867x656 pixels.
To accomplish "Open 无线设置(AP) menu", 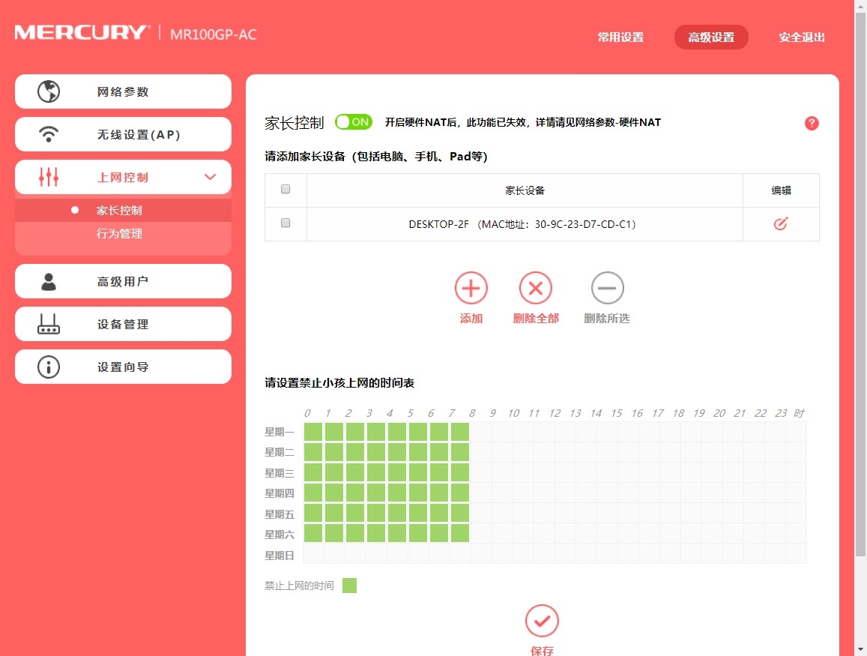I will 123,134.
